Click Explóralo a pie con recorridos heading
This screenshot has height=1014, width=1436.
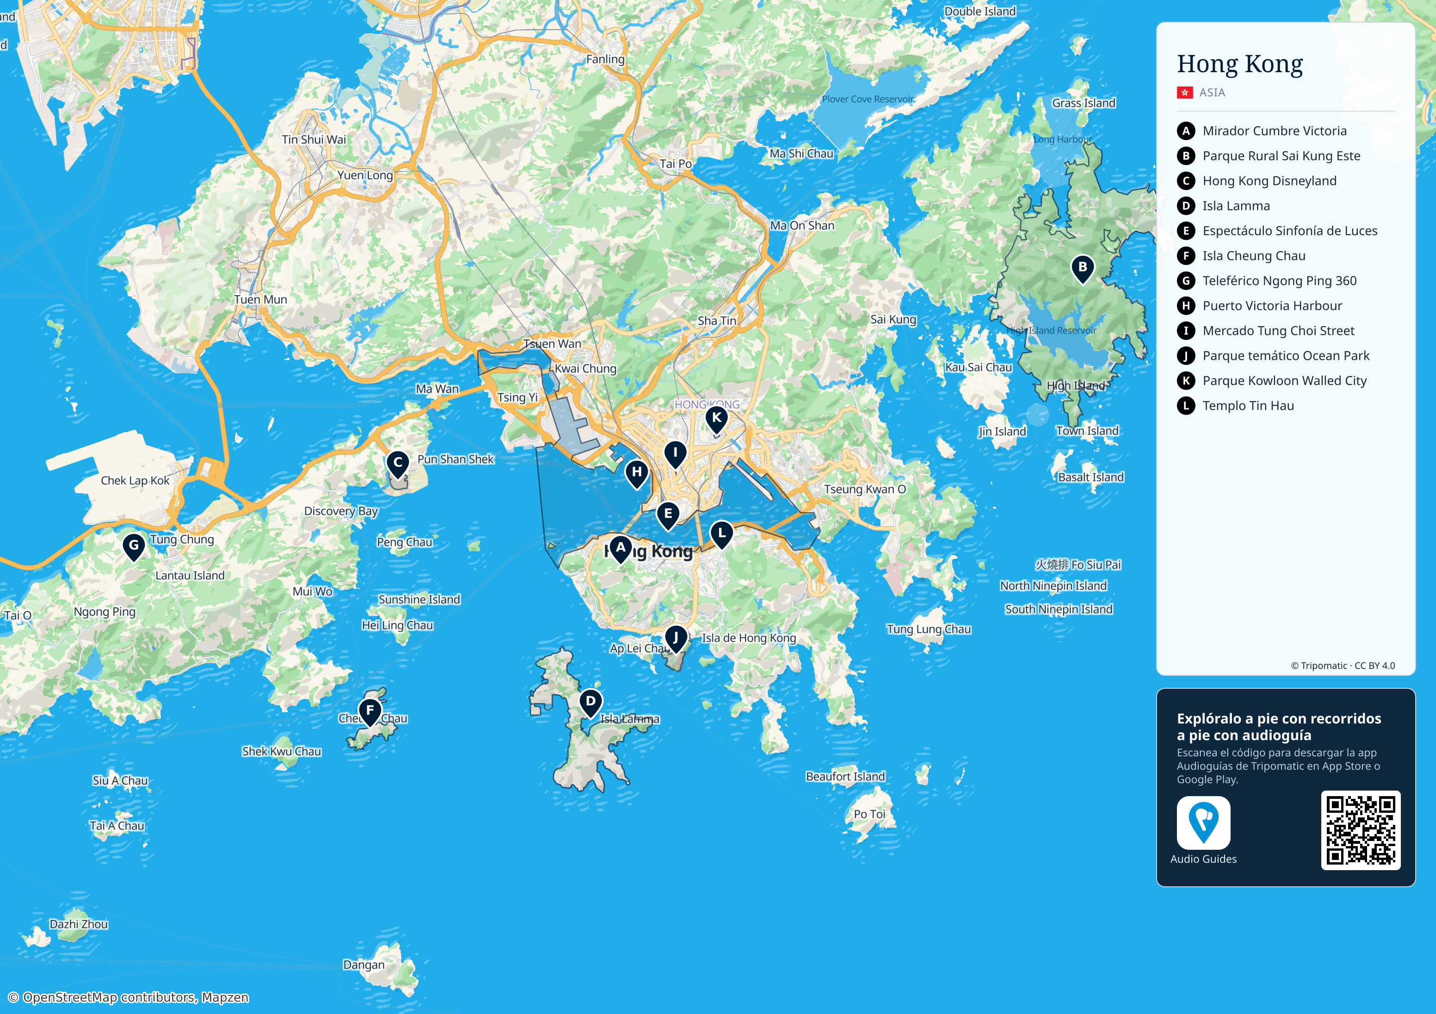click(x=1279, y=727)
